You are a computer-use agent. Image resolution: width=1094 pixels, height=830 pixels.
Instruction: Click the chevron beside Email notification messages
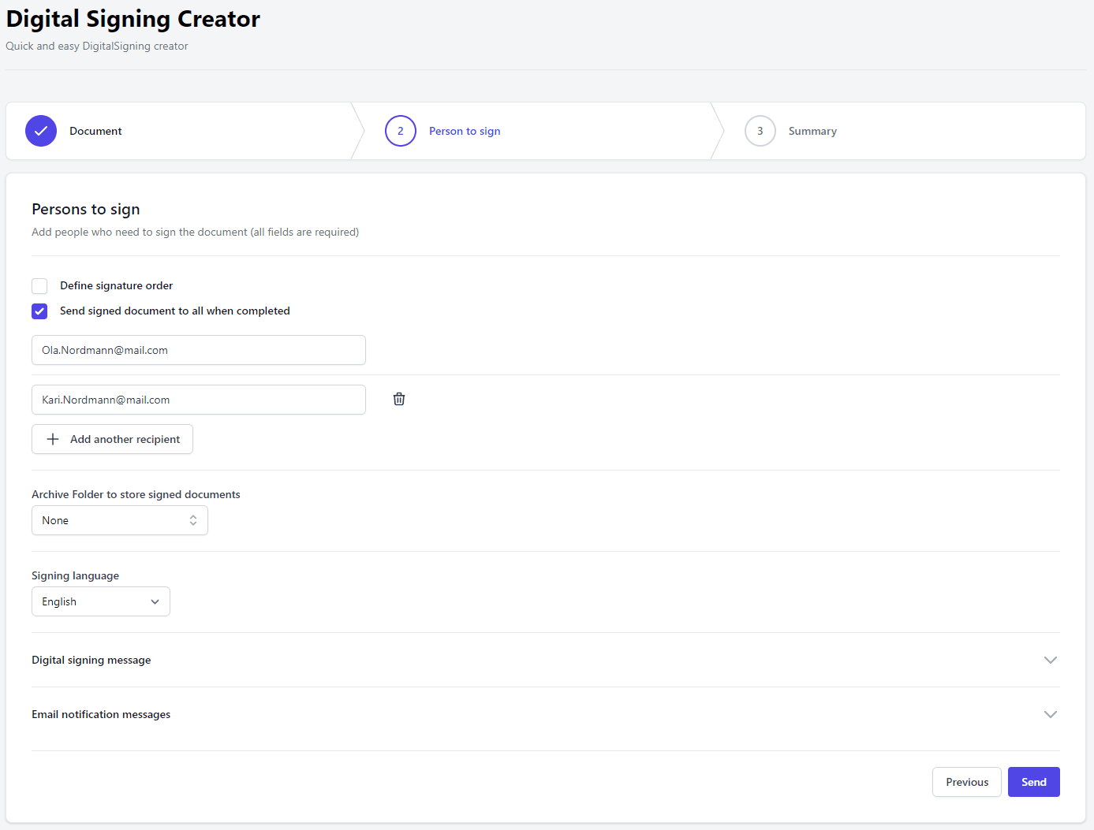pos(1050,714)
